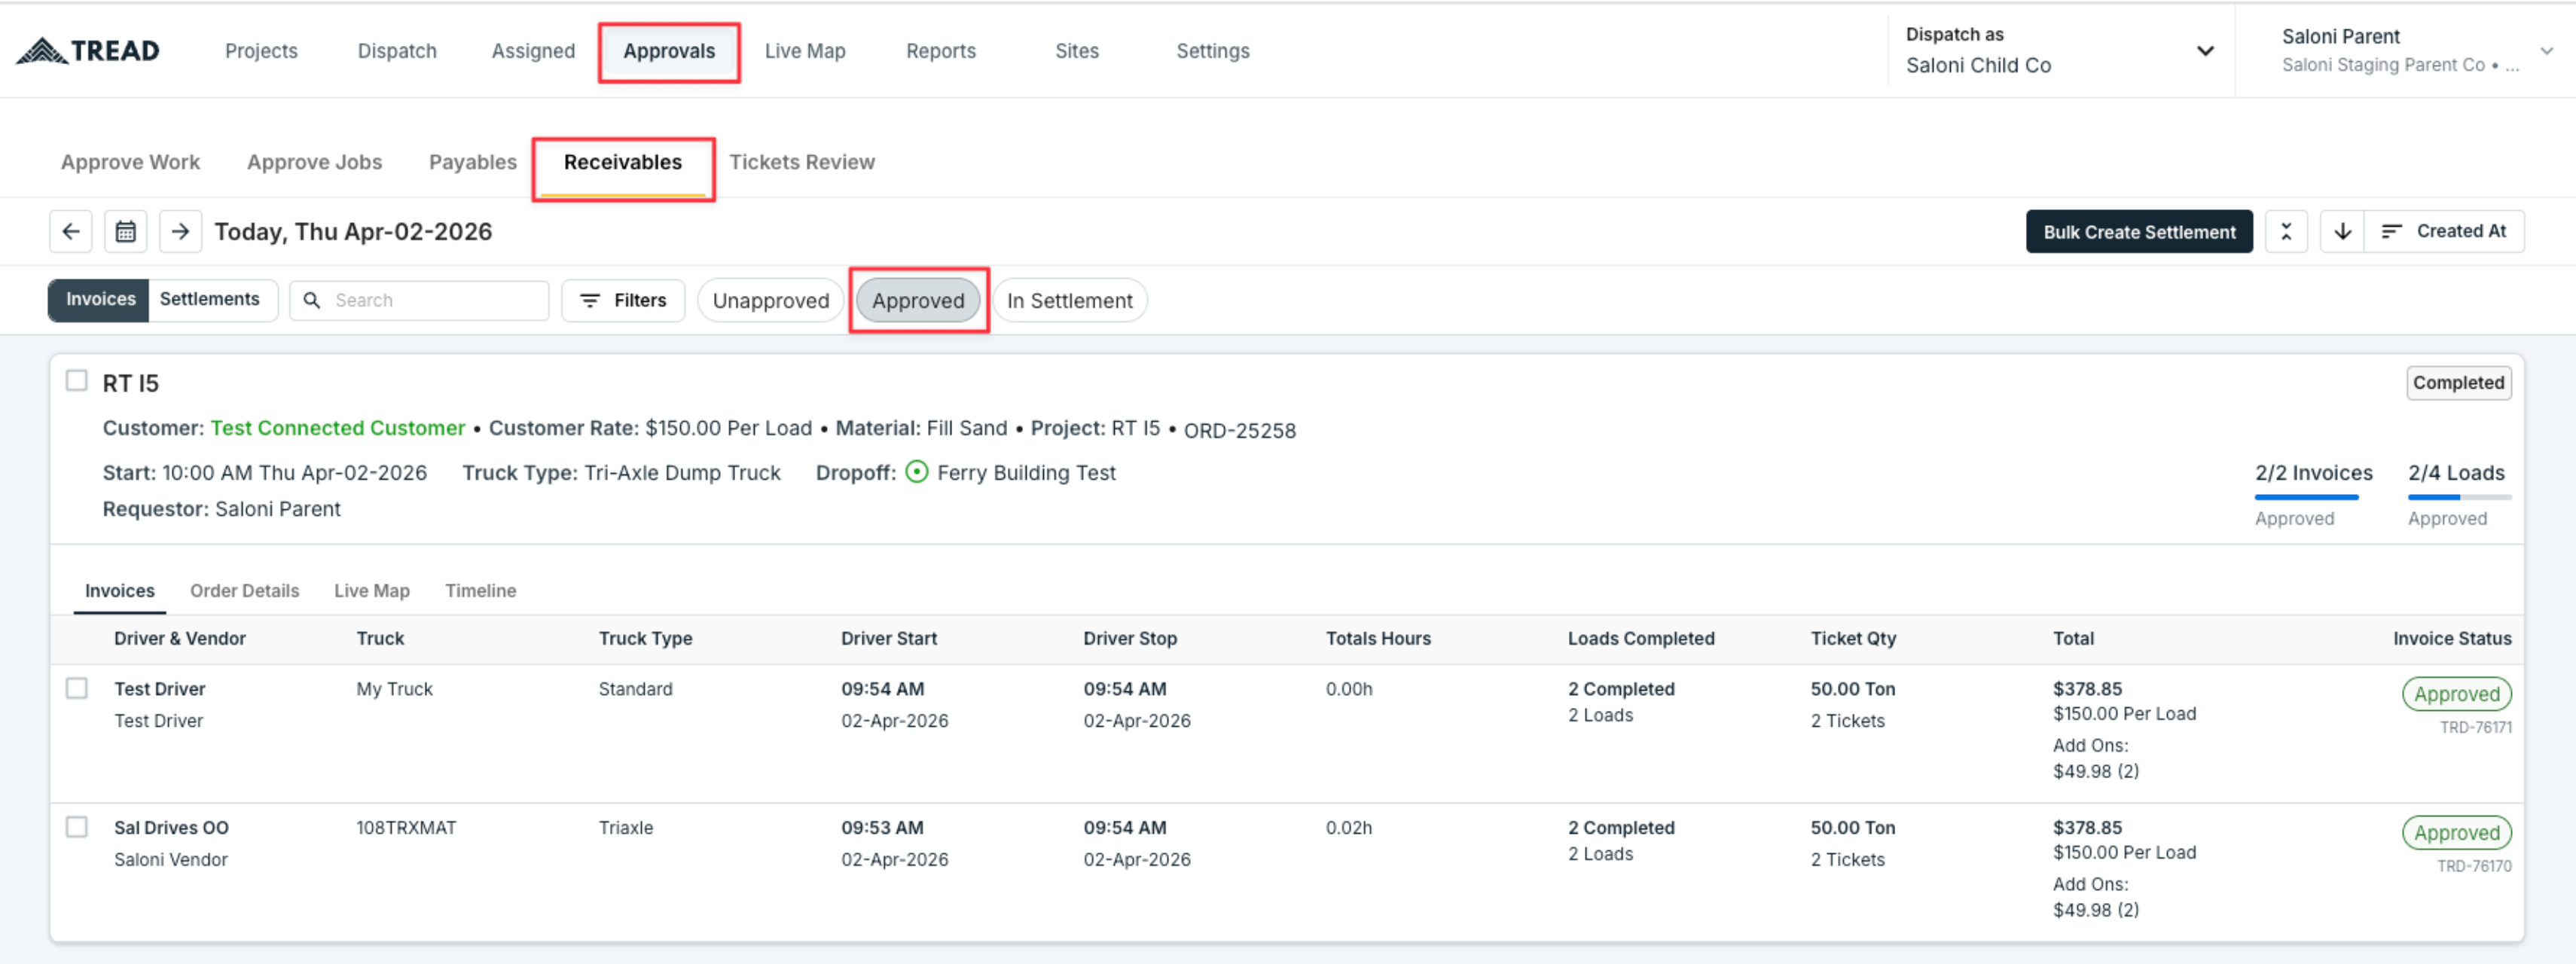Switch to Invoices toggle view
The width and height of the screenshot is (2576, 964).
99,300
